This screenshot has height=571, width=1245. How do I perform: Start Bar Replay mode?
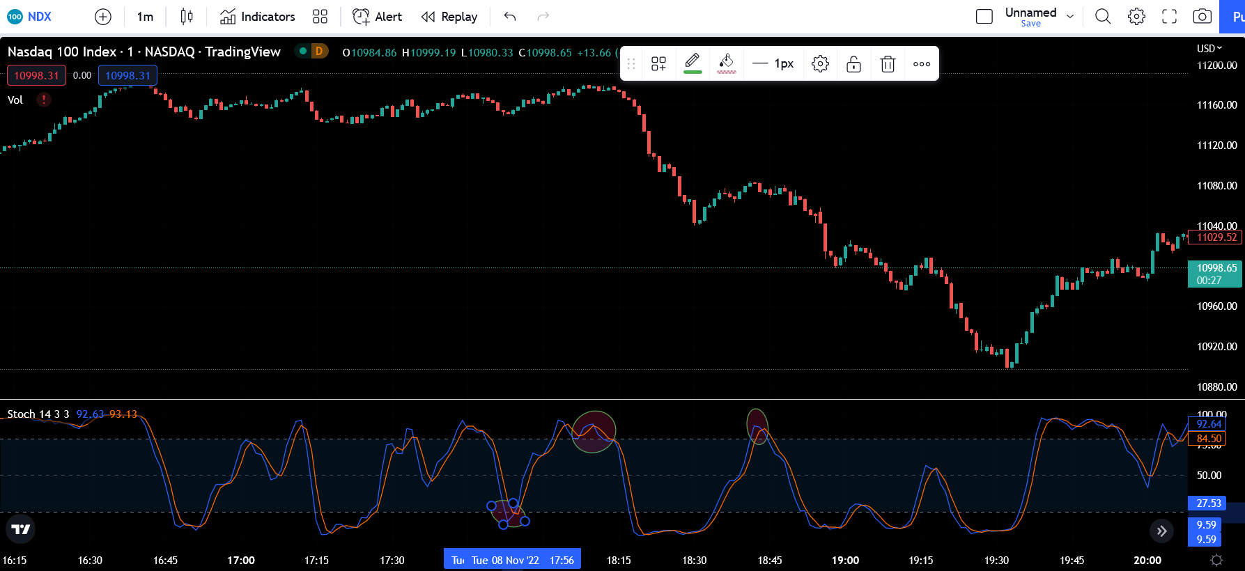pyautogui.click(x=449, y=17)
